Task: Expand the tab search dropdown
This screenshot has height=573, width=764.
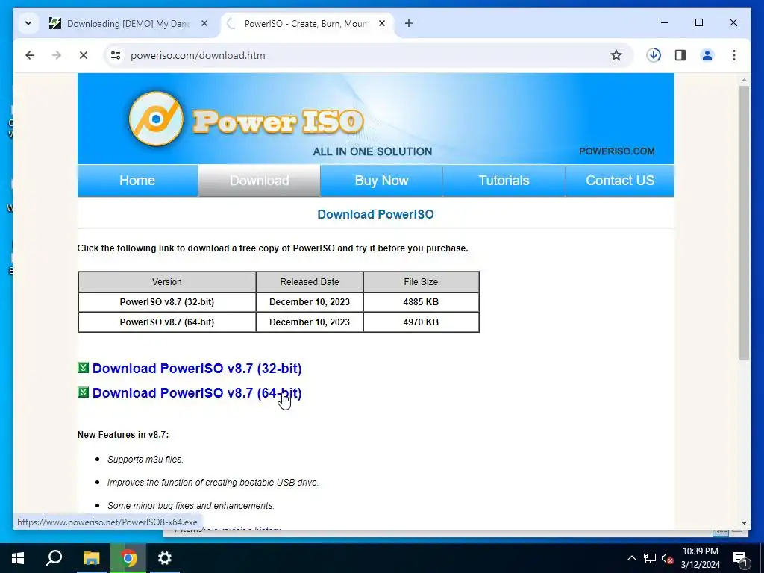Action: [x=28, y=23]
